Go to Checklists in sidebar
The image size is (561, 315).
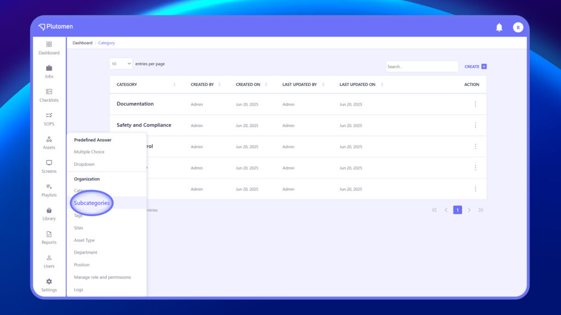pos(49,95)
